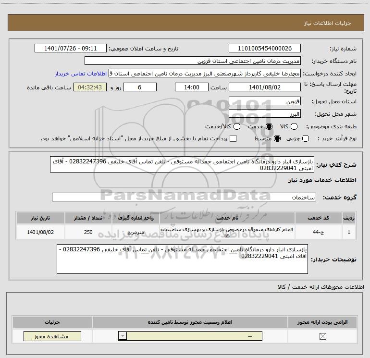Click delivery province field قزوین
Screen dimensions: 370x358
pyautogui.click(x=264, y=101)
